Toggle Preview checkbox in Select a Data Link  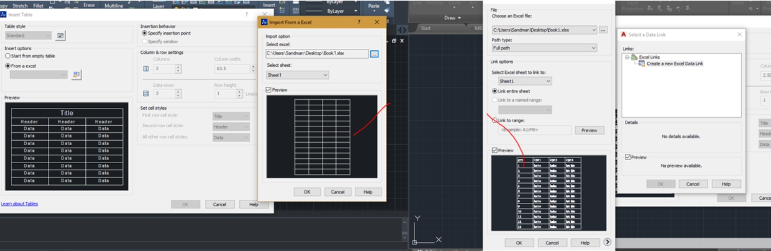[x=628, y=157]
